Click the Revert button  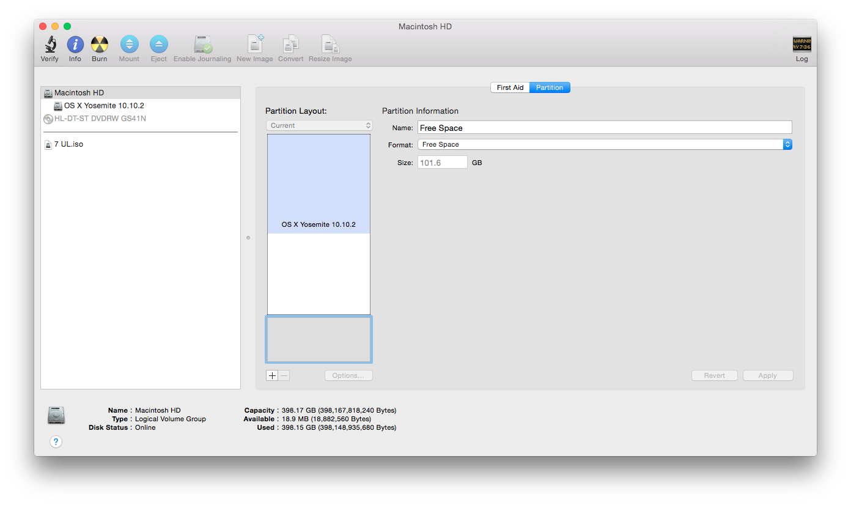715,375
